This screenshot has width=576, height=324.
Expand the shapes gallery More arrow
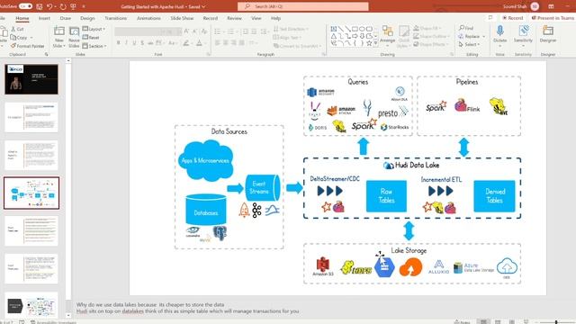375,43
